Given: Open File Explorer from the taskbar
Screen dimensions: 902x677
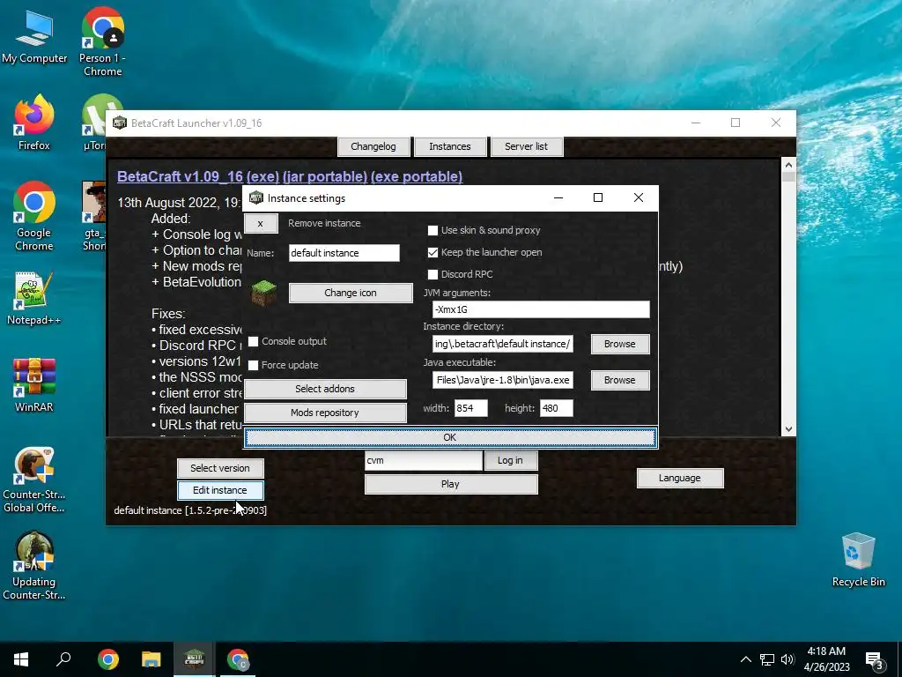Looking at the screenshot, I should click(152, 659).
